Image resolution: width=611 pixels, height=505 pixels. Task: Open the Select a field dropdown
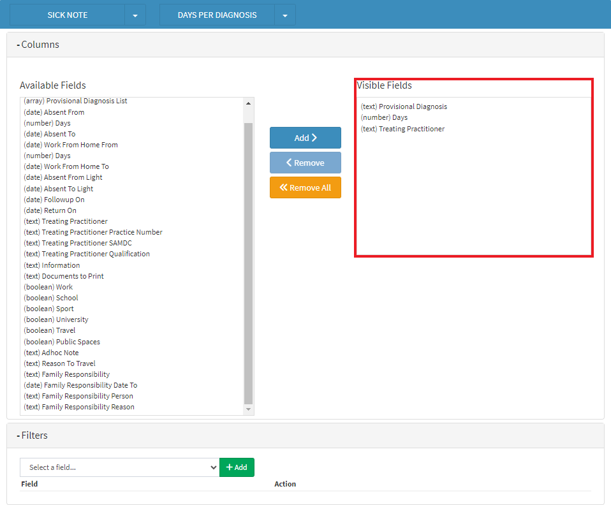point(119,467)
